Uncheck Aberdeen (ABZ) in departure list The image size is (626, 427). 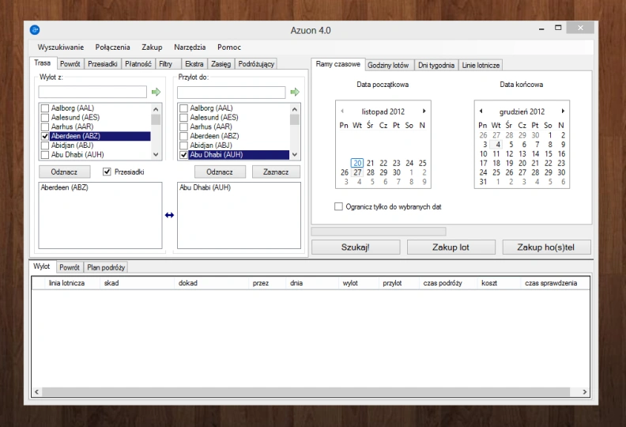45,136
